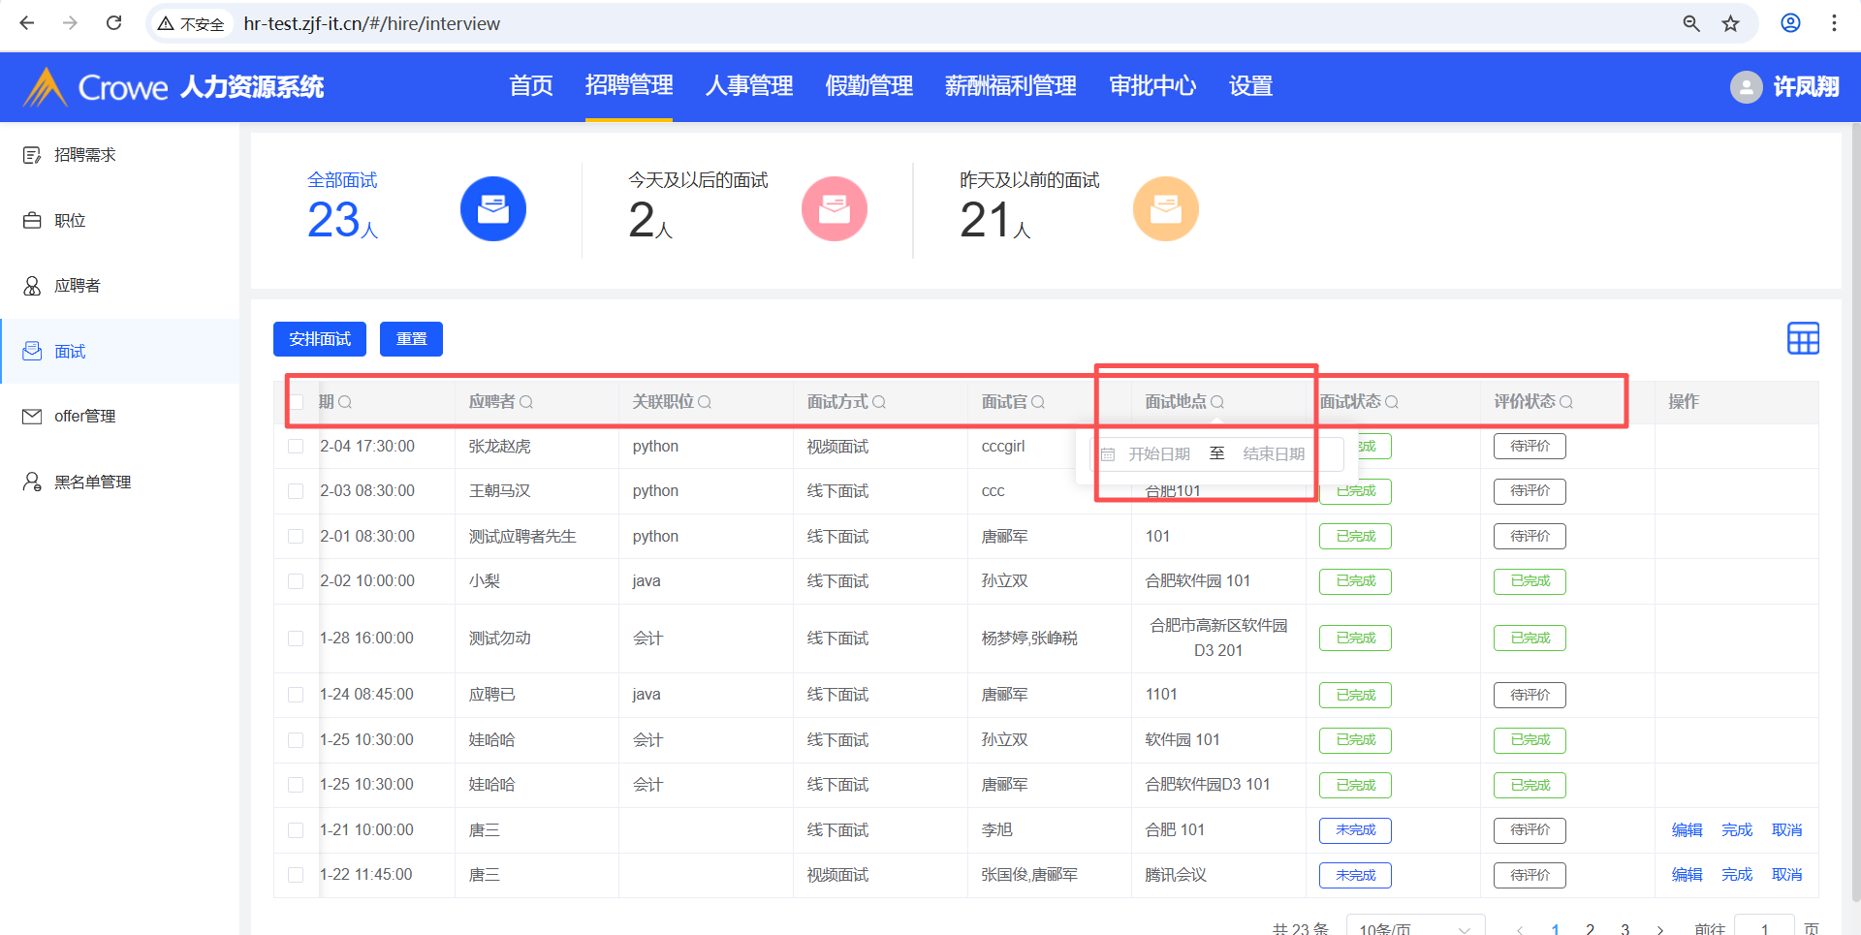Open the 开始日期 date range picker
Image resolution: width=1861 pixels, height=935 pixels.
pos(1159,454)
